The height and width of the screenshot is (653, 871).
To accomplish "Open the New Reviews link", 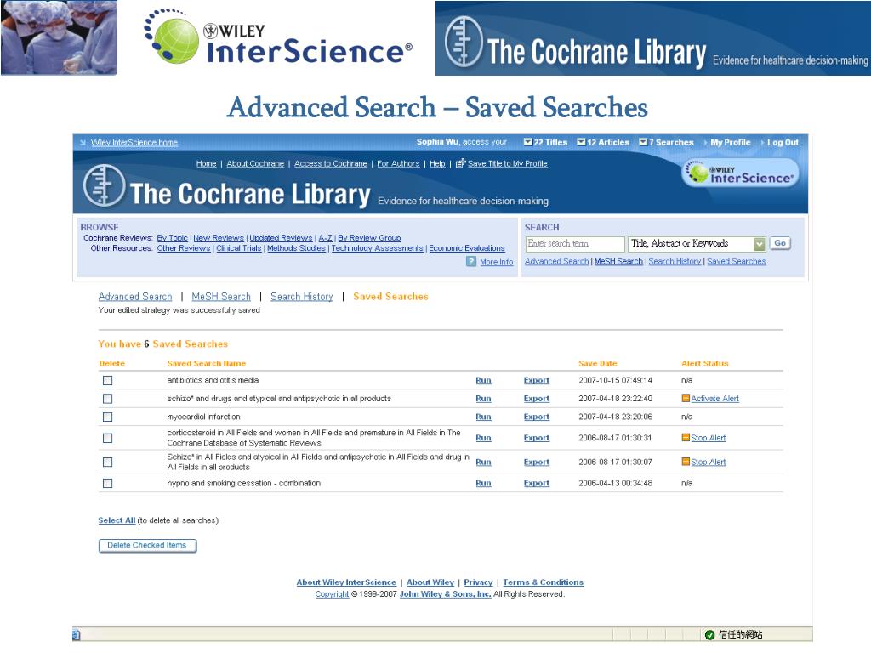I will (219, 238).
